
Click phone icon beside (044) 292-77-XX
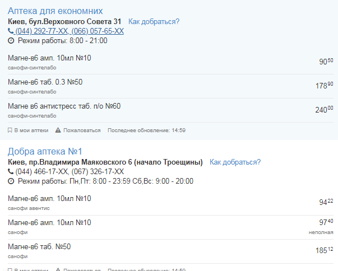click(x=11, y=31)
